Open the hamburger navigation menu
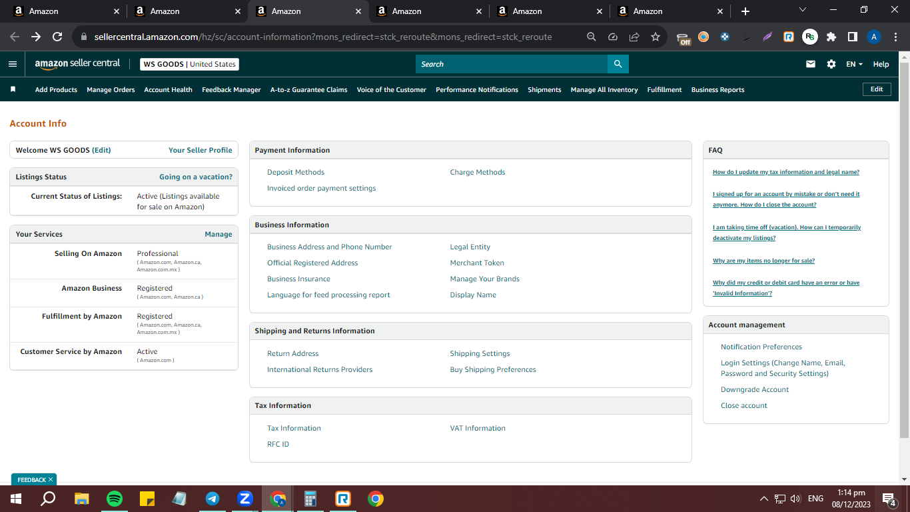This screenshot has width=910, height=512. click(13, 64)
